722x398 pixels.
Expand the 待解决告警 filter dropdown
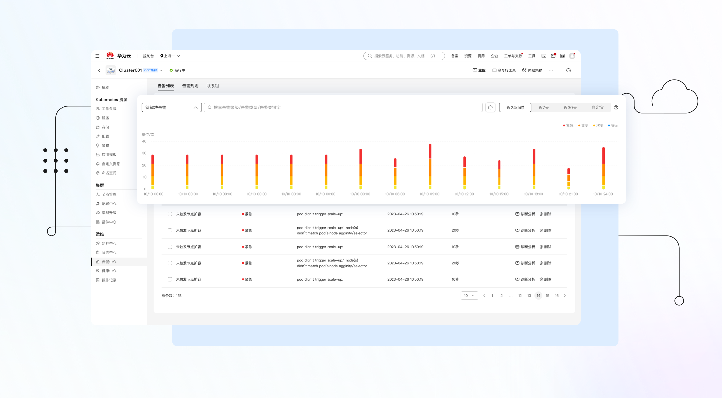(x=171, y=108)
